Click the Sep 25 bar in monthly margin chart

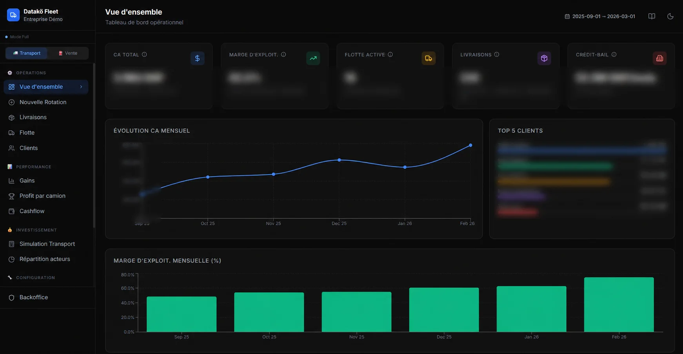pos(182,314)
